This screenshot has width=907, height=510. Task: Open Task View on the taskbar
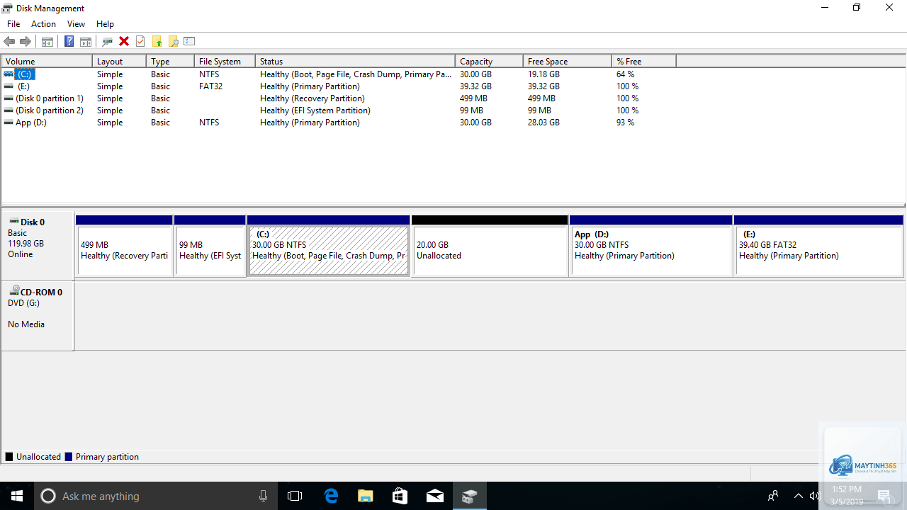(295, 496)
